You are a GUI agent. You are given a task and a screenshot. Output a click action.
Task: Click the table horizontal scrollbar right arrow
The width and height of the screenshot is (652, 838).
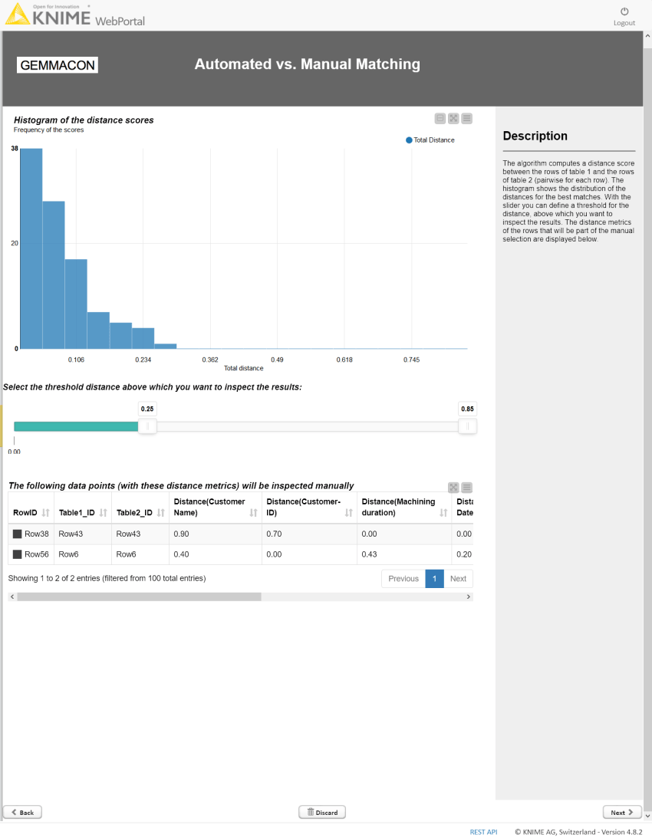point(469,597)
